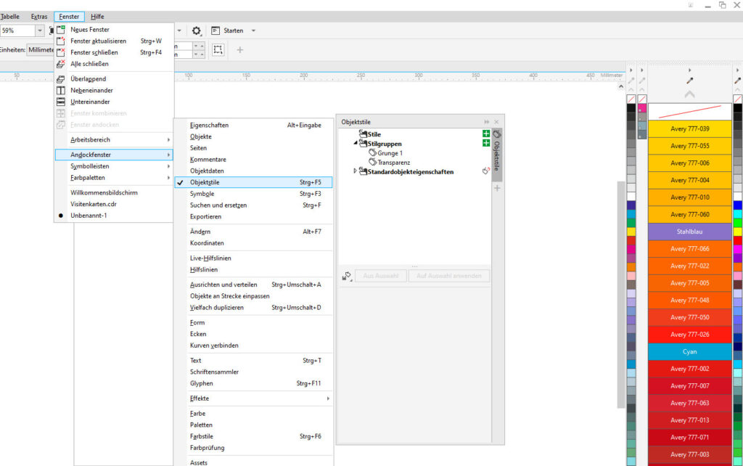Choose Suchen und ersetzen
Viewport: 743px width, 466px height.
pyautogui.click(x=253, y=205)
